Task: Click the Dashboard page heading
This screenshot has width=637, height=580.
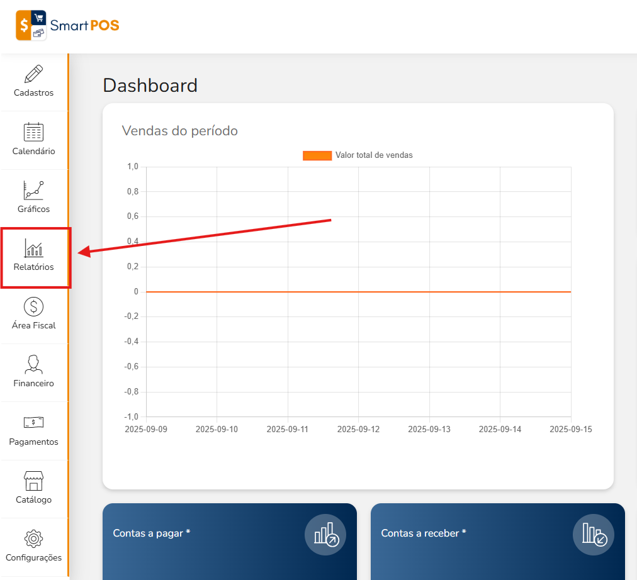Action: click(x=150, y=86)
